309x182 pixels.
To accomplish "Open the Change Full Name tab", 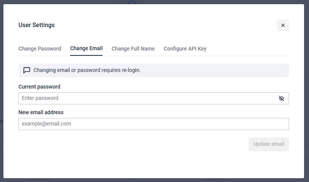I will (x=133, y=49).
